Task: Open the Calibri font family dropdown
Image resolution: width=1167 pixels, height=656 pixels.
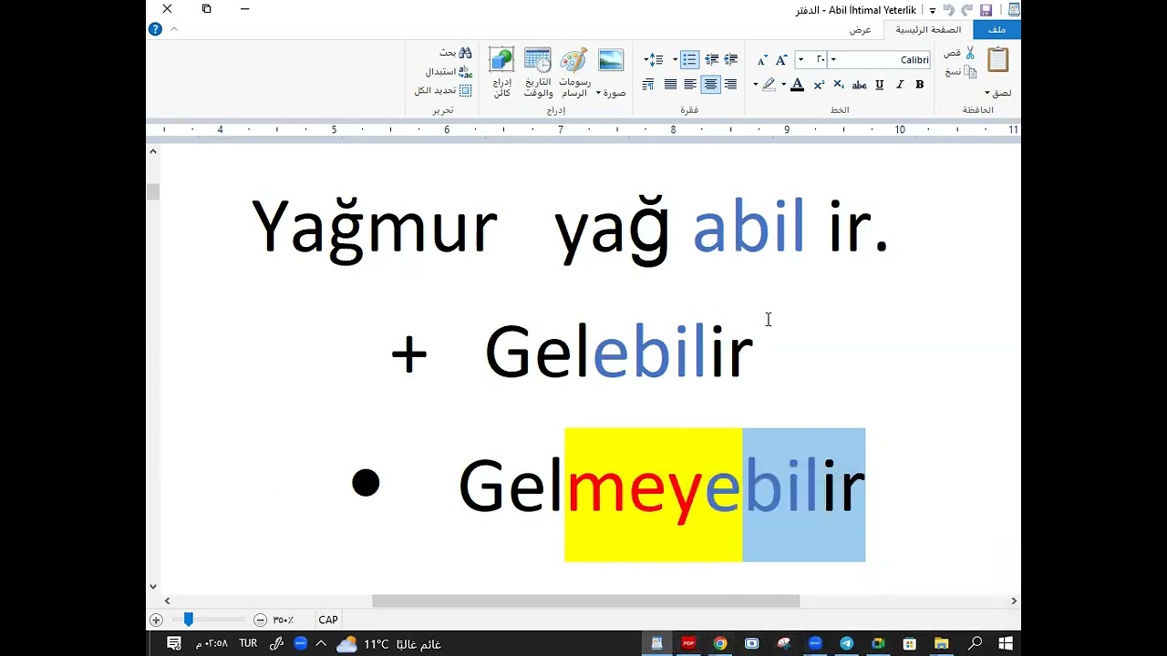Action: [833, 60]
